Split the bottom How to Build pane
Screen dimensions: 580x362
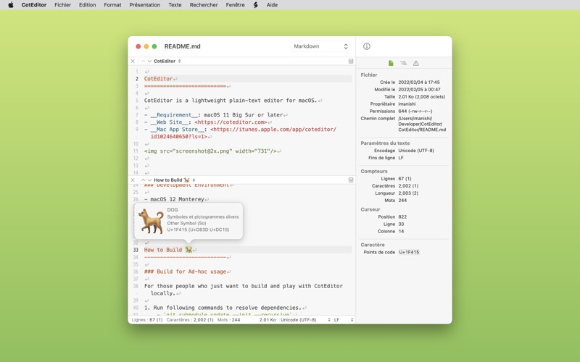[x=351, y=180]
